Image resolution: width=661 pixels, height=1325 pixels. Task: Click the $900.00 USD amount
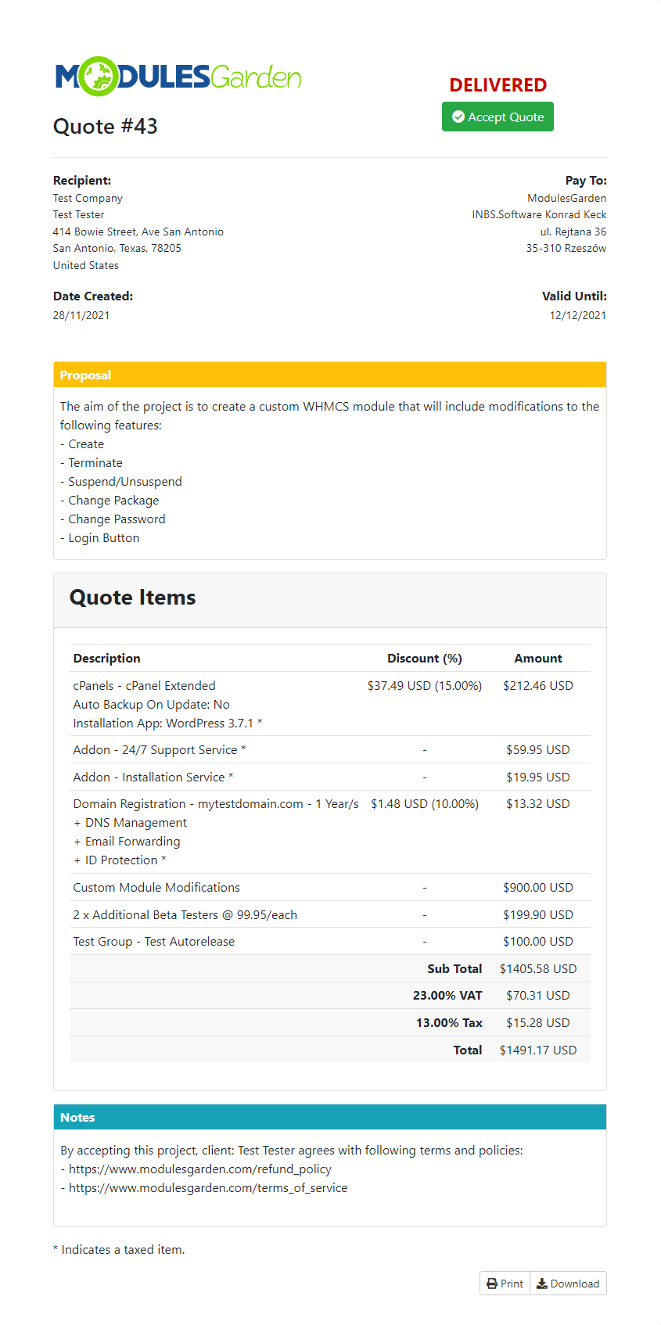pyautogui.click(x=538, y=887)
